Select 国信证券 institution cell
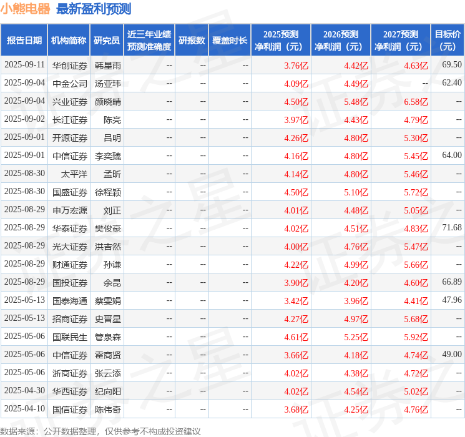This screenshot has width=465, height=437. tap(70, 410)
